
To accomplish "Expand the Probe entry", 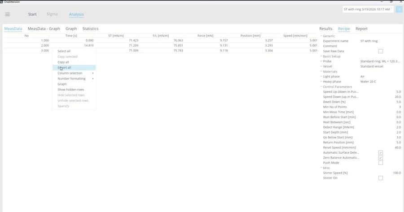I will click(321, 61).
